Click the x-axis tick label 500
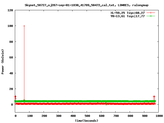Image resolution: width=164 pixels, height=123 pixels. pos(87,116)
